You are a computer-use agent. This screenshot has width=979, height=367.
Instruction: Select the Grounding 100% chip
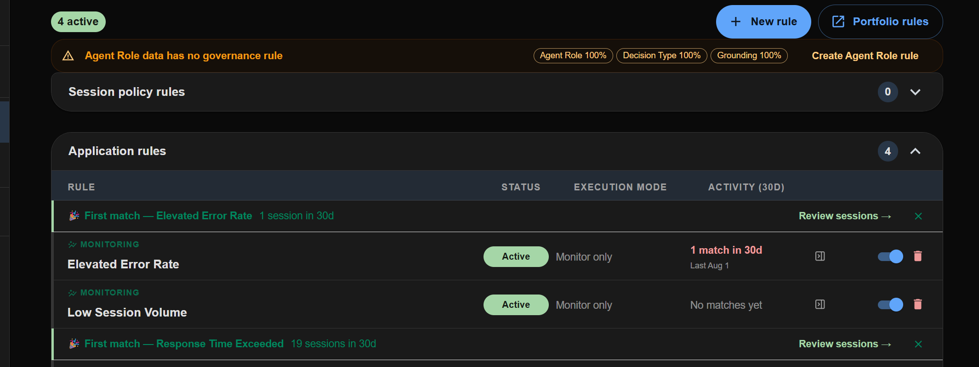coord(749,56)
